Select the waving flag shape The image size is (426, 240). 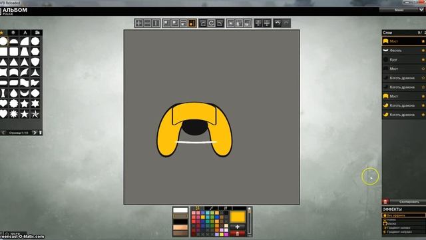[25, 83]
